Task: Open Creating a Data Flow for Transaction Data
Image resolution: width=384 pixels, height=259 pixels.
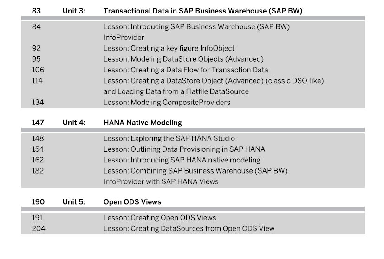Action: [x=186, y=70]
